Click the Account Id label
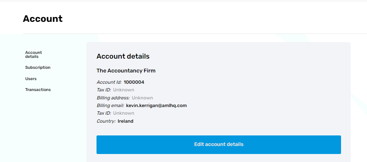The height and width of the screenshot is (162, 367). (109, 82)
